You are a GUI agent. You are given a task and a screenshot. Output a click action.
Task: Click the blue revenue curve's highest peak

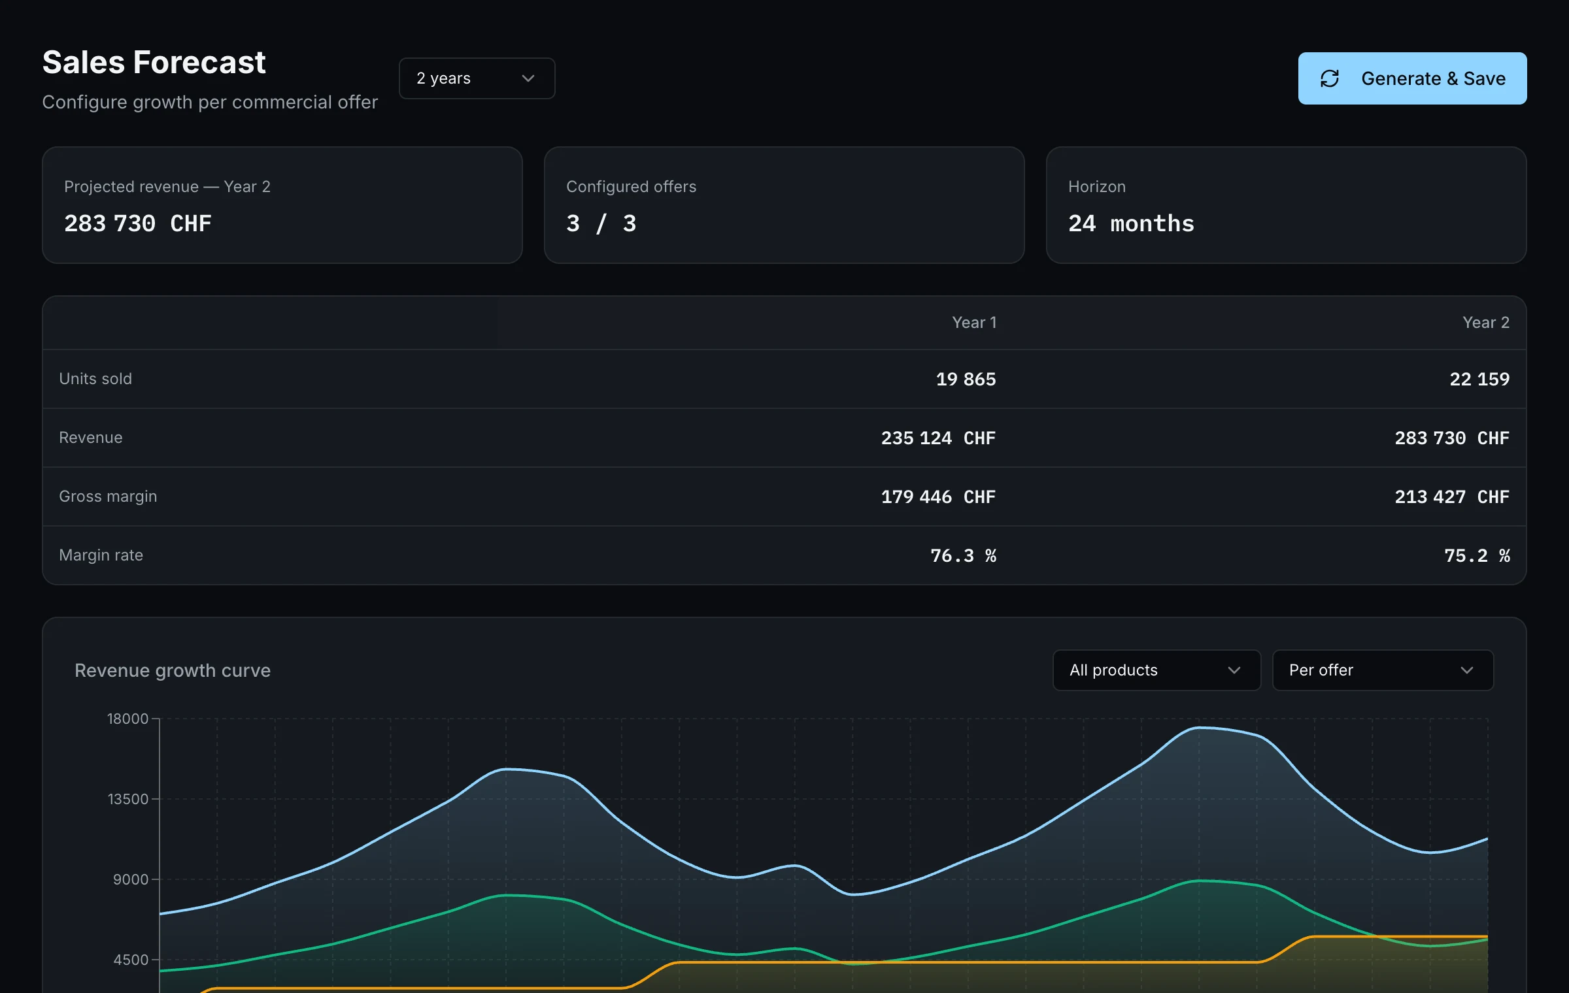1200,727
